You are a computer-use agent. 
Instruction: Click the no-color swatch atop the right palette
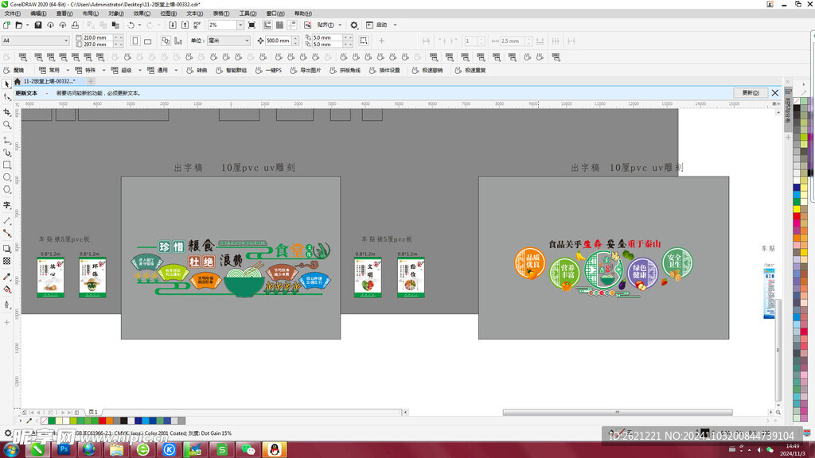click(797, 101)
